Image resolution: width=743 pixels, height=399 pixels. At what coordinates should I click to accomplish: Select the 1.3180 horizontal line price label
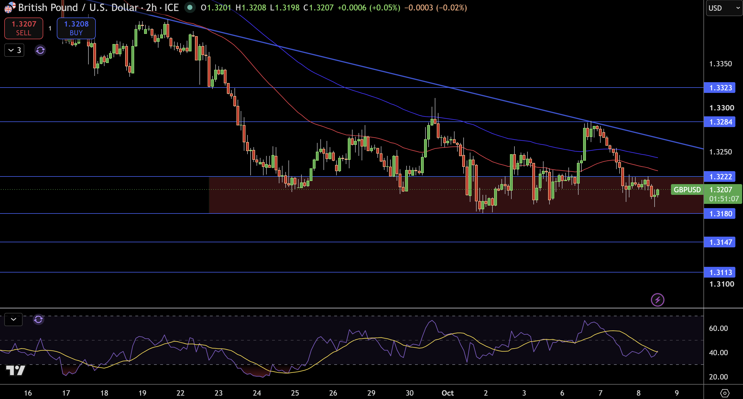(x=719, y=214)
